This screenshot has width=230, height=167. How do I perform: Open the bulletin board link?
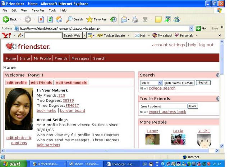pyautogui.click(x=73, y=110)
